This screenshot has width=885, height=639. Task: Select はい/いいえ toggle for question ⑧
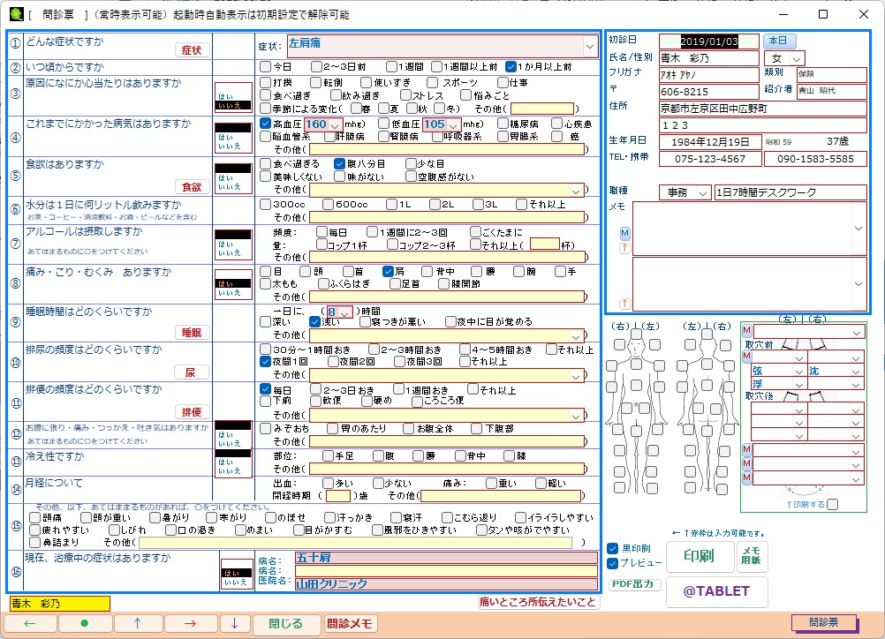coord(233,287)
